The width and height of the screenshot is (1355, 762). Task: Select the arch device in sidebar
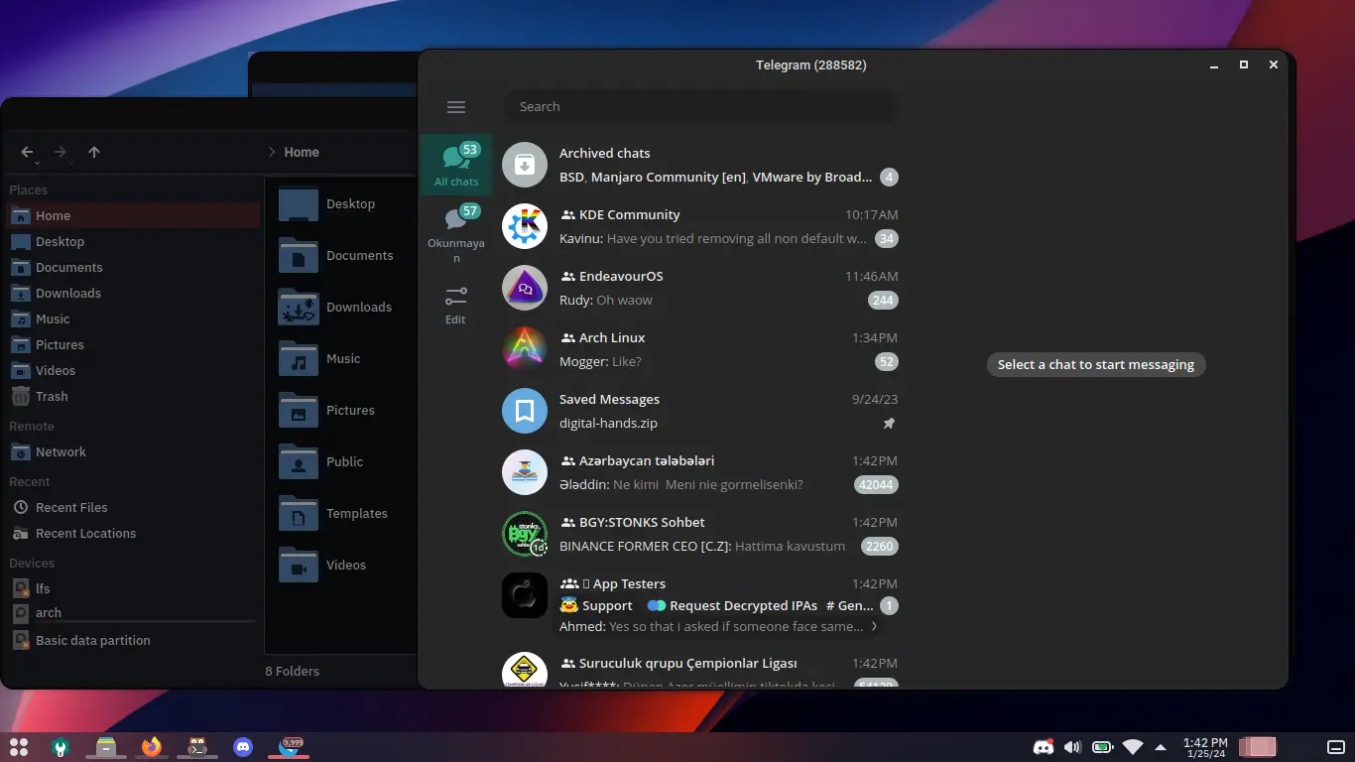[x=134, y=612]
